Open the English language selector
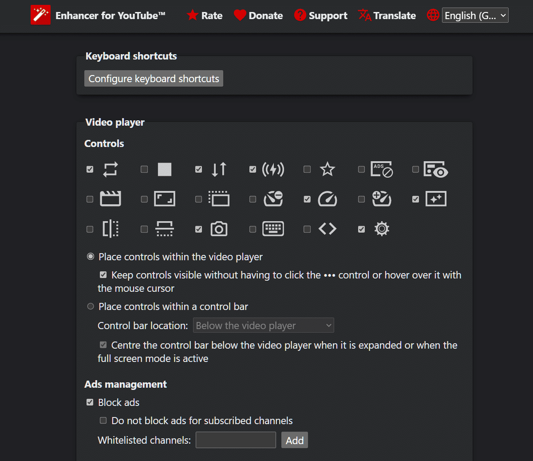The height and width of the screenshot is (461, 533). pyautogui.click(x=475, y=15)
